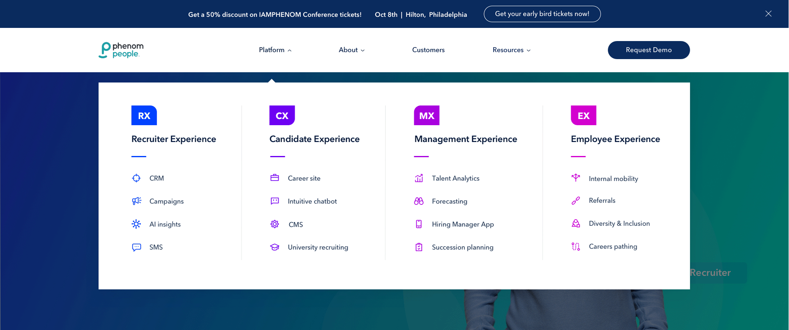Select the Careers pathing link

click(x=613, y=246)
